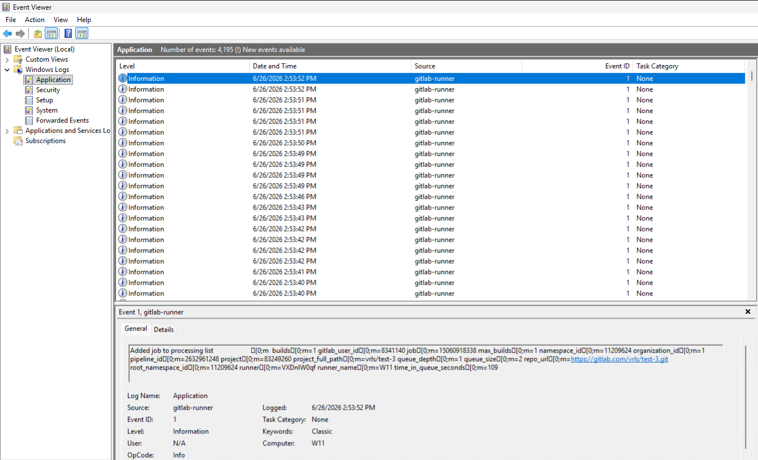Click the Up One Level folder icon
Viewport: 758px width, 460px height.
coord(38,33)
